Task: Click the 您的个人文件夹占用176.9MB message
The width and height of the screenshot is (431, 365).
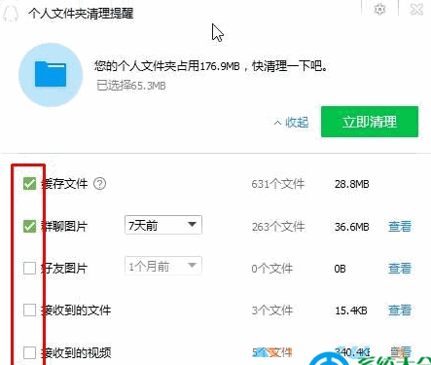Action: pyautogui.click(x=211, y=66)
